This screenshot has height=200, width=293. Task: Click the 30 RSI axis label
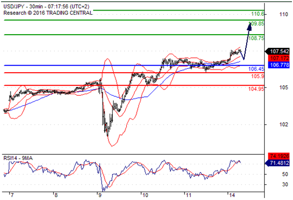pos(285,185)
